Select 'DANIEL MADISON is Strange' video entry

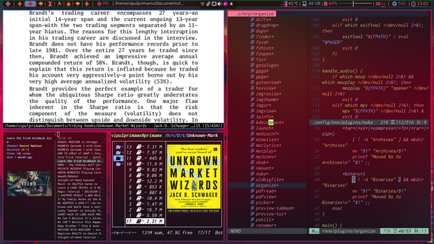pos(80,142)
